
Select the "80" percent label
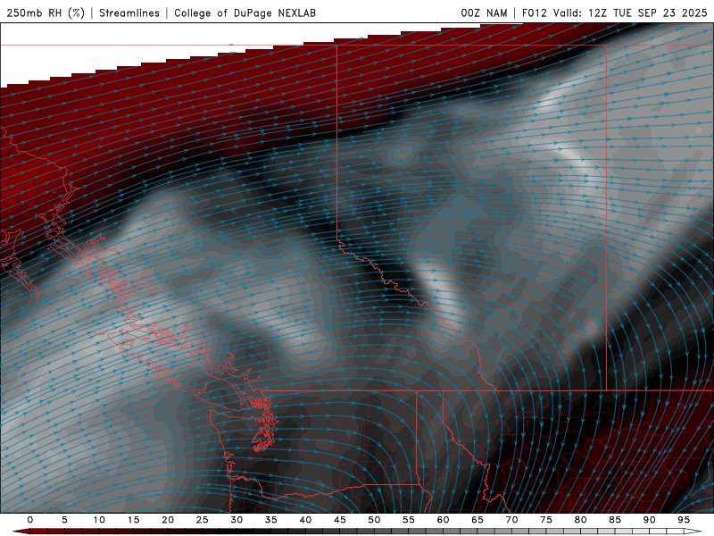click(581, 520)
